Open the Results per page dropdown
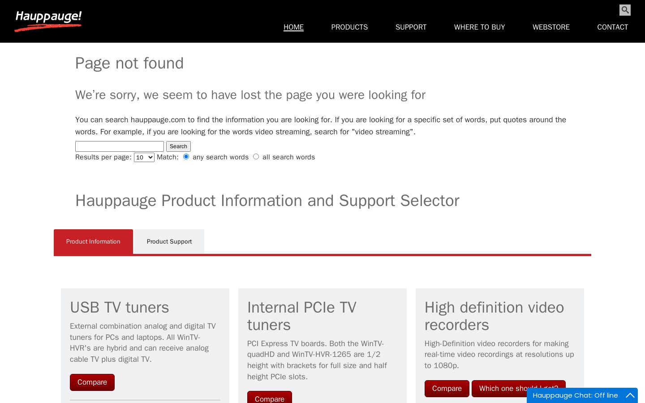This screenshot has width=645, height=403. (x=144, y=157)
